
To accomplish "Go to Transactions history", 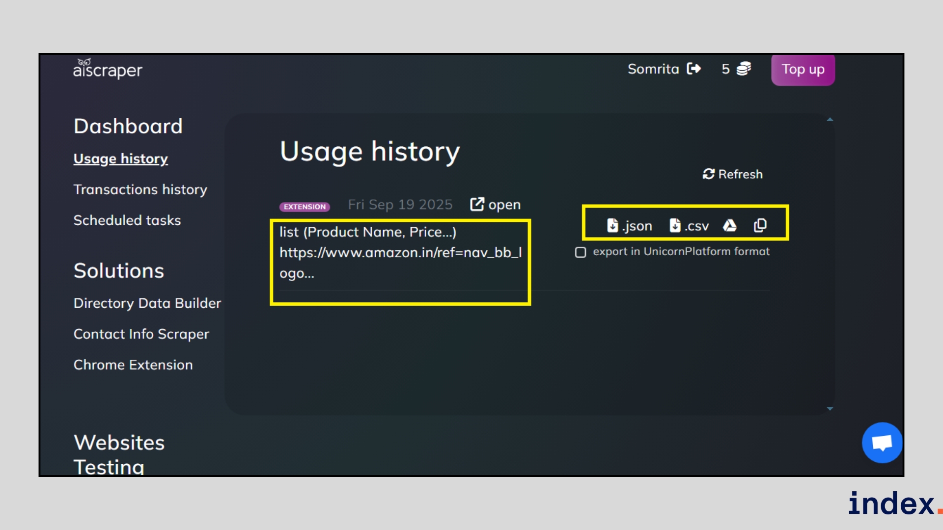I will click(140, 189).
